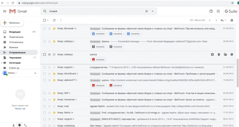Star the Кому: aleksis377 message
The height and width of the screenshot is (127, 239).
click(x=49, y=80)
